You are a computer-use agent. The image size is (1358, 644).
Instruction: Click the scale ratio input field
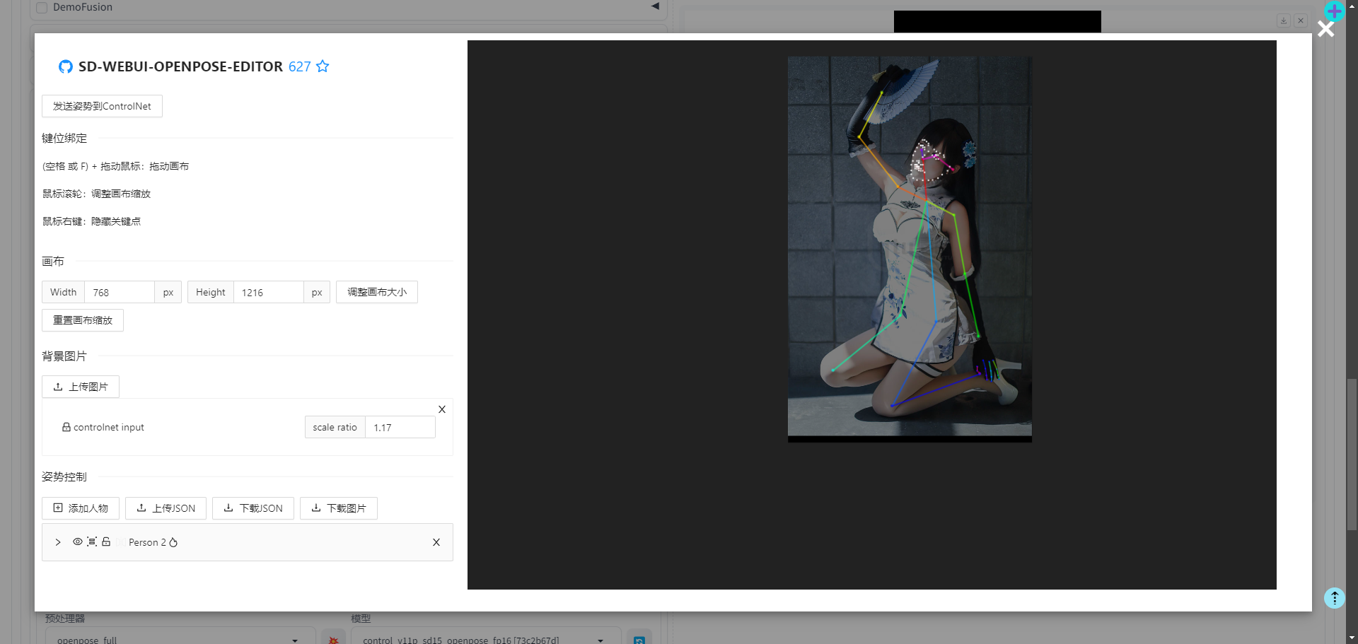(x=400, y=428)
